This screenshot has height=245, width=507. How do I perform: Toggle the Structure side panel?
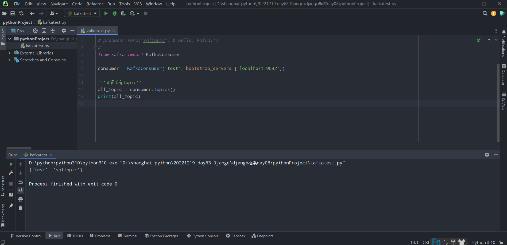(3, 186)
